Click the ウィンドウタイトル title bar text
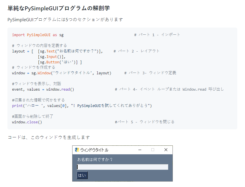 [94, 150]
